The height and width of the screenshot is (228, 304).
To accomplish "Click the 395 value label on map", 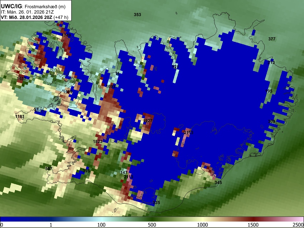I will [x=86, y=171].
